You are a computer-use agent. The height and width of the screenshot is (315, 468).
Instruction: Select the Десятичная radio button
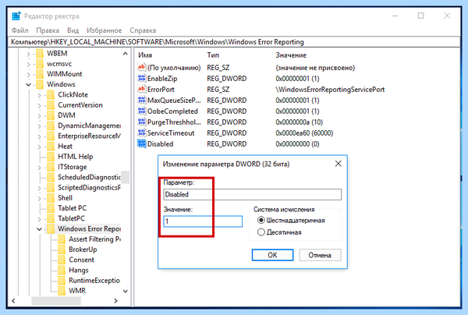(x=261, y=232)
